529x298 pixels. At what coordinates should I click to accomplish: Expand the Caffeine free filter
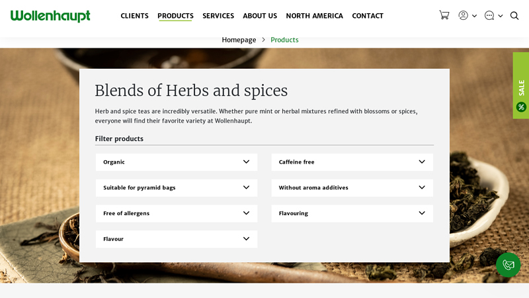pyautogui.click(x=352, y=162)
